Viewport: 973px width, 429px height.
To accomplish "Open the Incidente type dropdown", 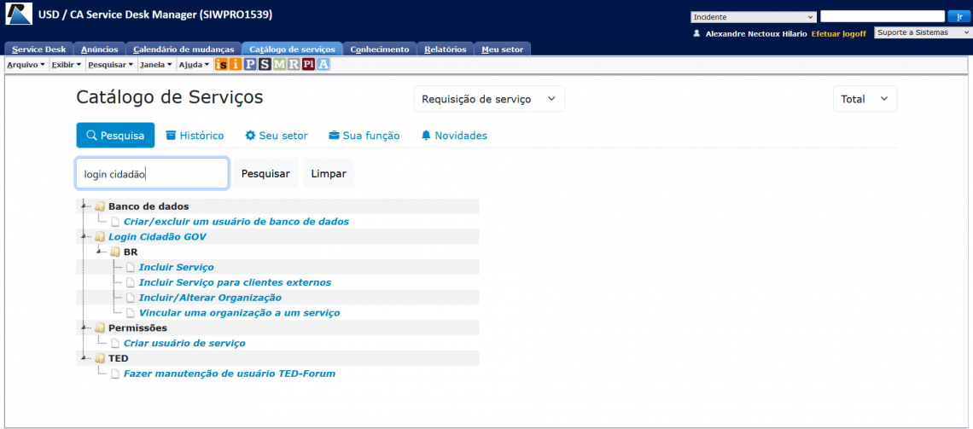I will pyautogui.click(x=754, y=16).
